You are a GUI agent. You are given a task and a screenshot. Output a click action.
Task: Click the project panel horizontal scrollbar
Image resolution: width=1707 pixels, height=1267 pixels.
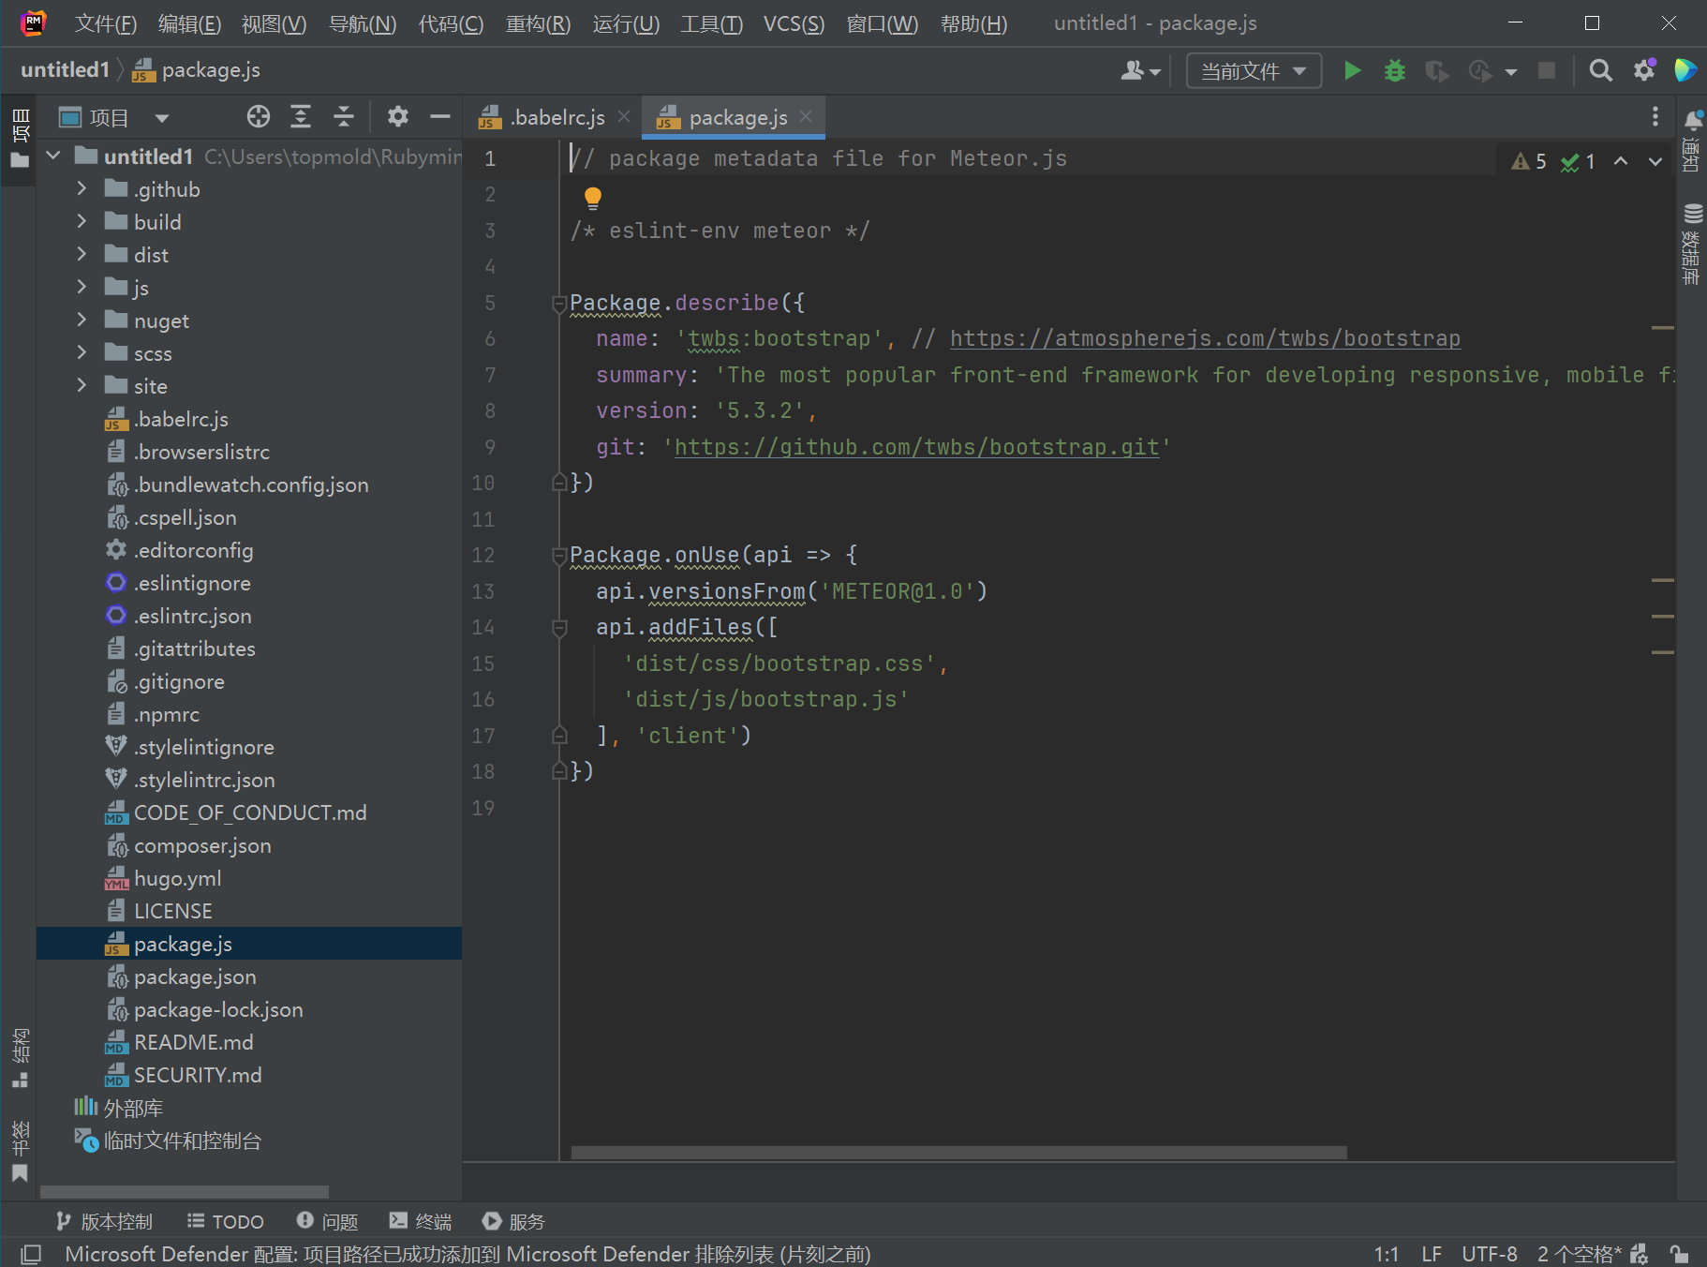click(x=184, y=1191)
